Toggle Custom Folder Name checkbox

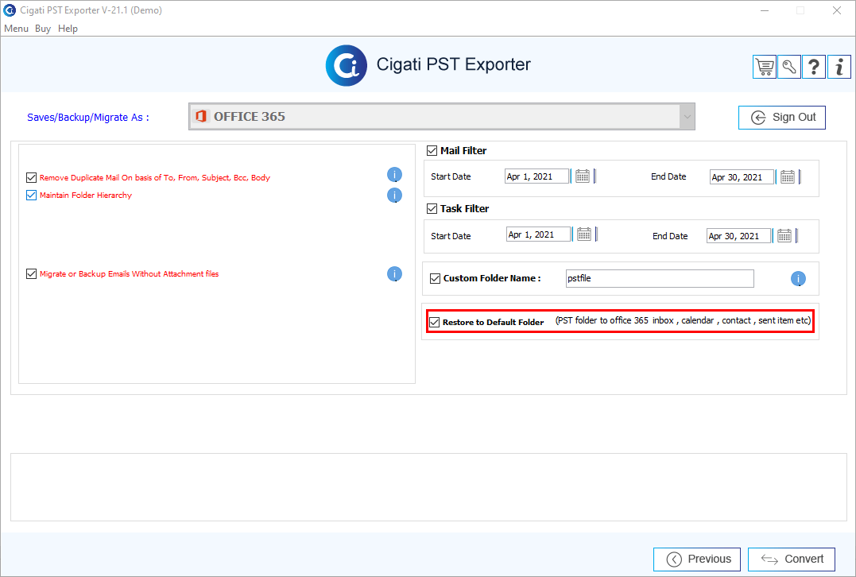coord(435,278)
